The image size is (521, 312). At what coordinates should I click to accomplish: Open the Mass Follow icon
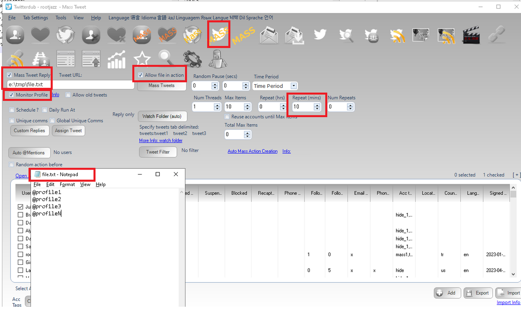tap(142, 35)
